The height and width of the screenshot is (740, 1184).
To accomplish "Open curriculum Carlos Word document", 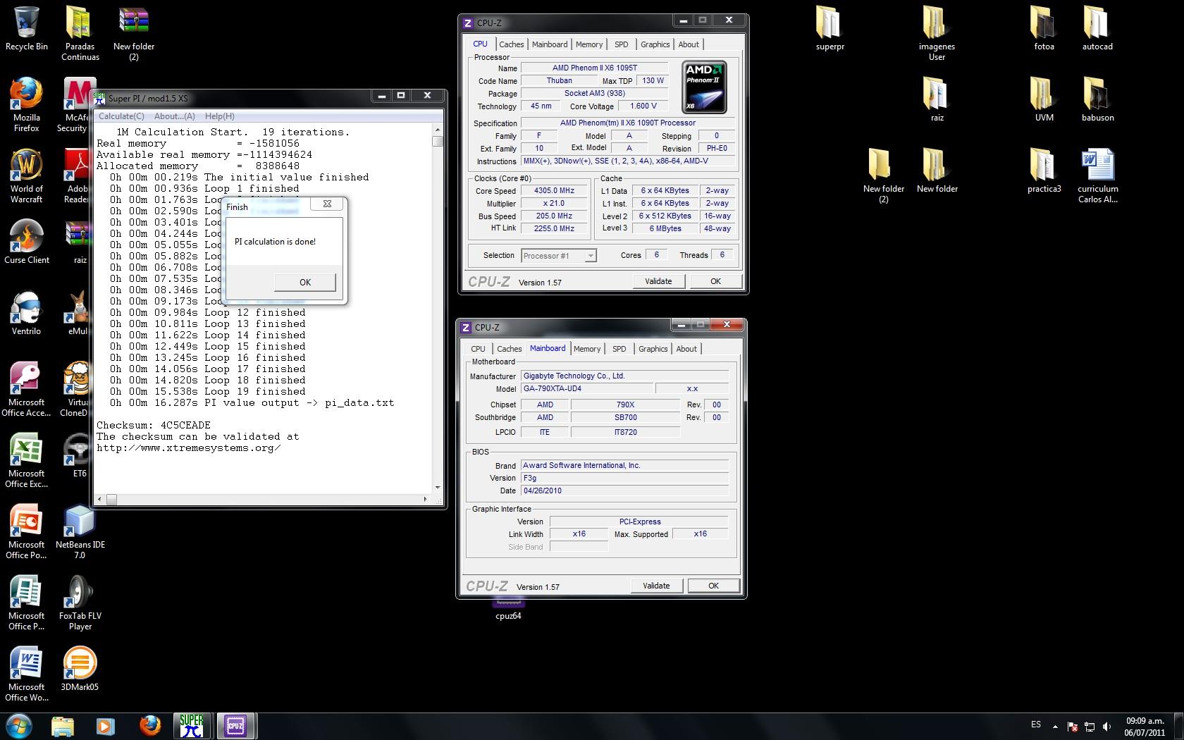I will pos(1097,175).
